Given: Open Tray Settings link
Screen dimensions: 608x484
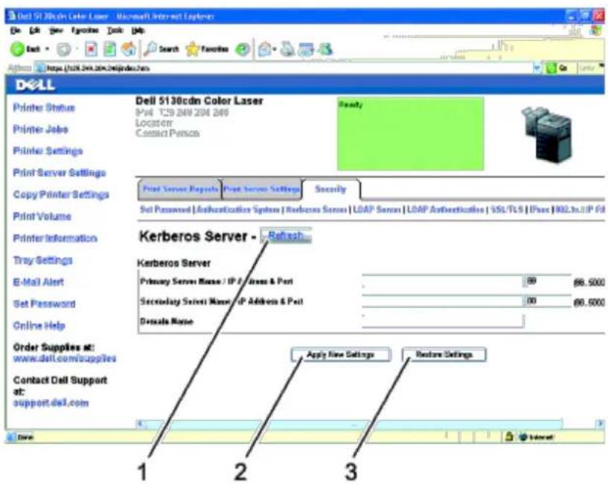Looking at the screenshot, I should pyautogui.click(x=42, y=260).
